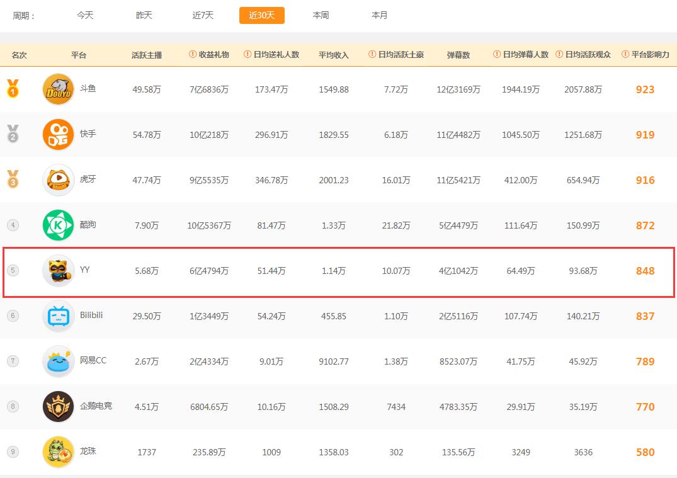Click YY influence score 848
The height and width of the screenshot is (478, 677).
coord(645,271)
